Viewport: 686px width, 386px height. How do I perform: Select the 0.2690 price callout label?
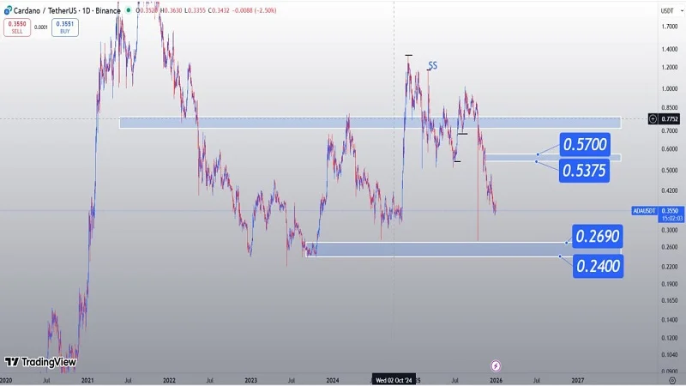point(598,236)
